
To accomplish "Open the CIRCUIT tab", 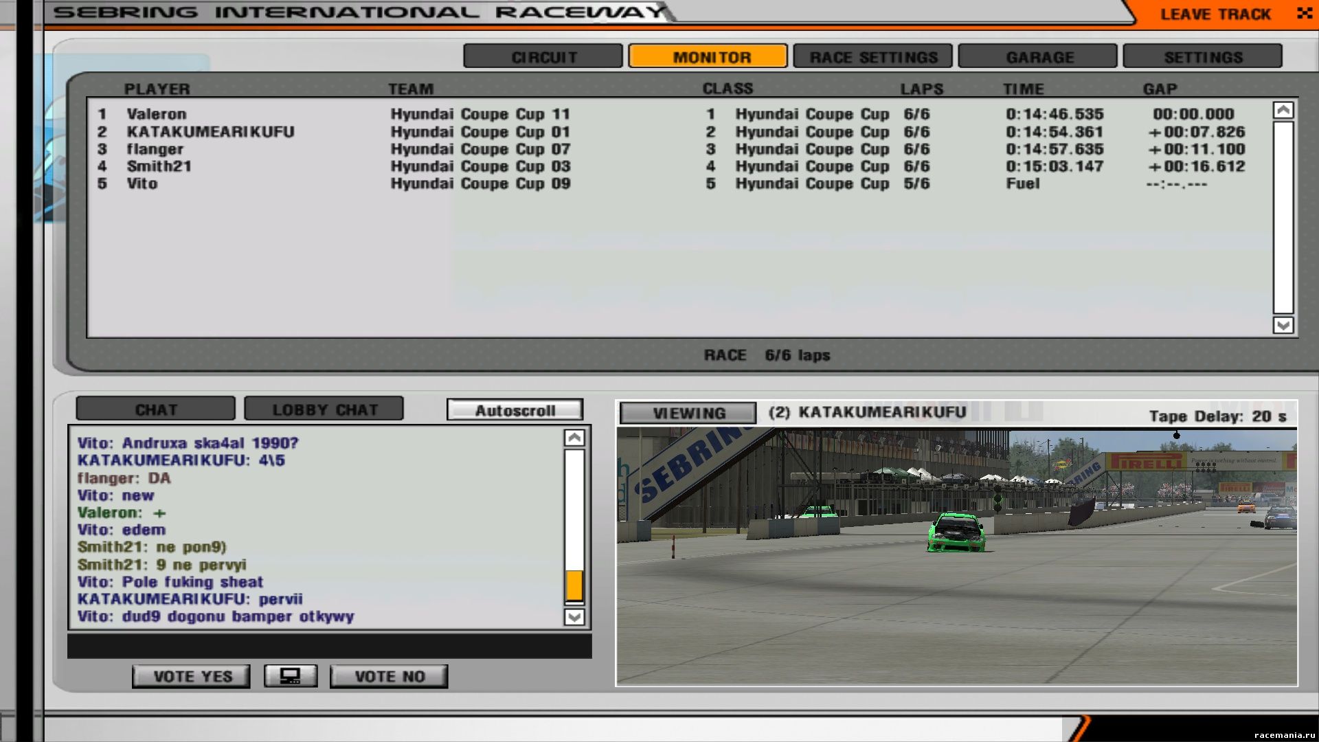I will click(x=543, y=57).
